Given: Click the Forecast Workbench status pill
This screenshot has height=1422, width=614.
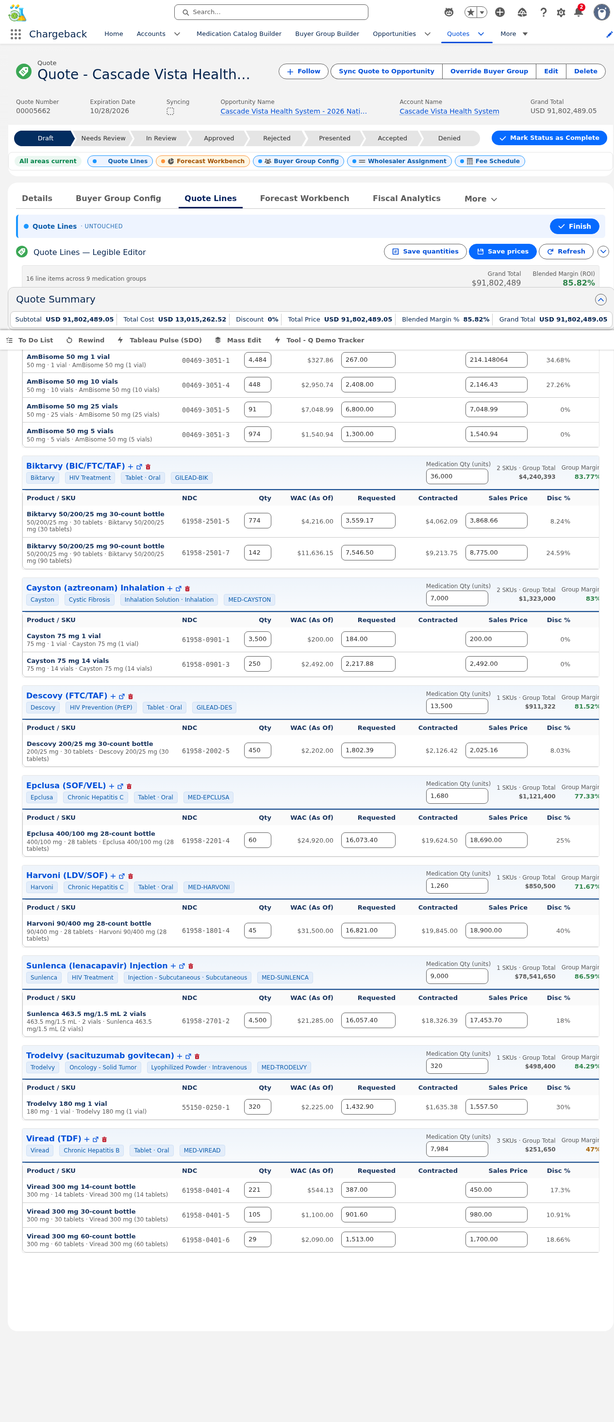Looking at the screenshot, I should tap(202, 161).
